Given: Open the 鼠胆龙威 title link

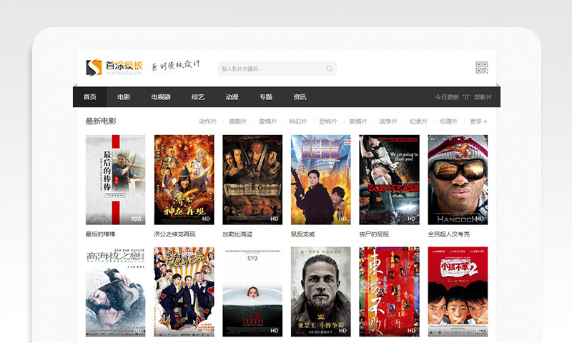Looking at the screenshot, I should click(303, 234).
